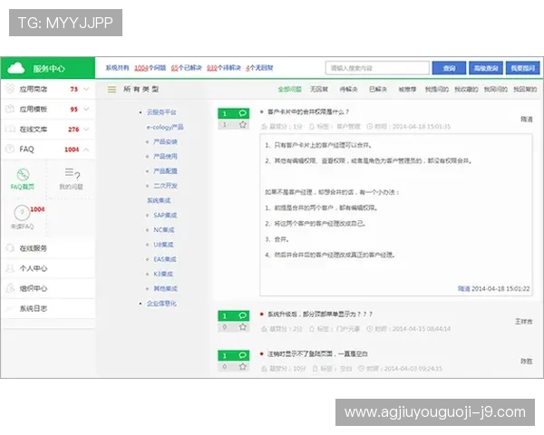The image size is (544, 435).
Task: Open the e-cology产品 category
Action: coord(165,127)
